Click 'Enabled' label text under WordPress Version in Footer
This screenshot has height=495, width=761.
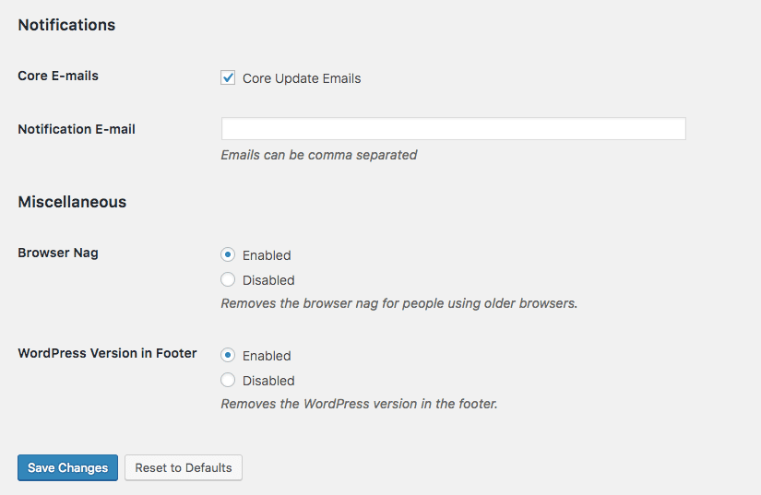[x=267, y=356]
